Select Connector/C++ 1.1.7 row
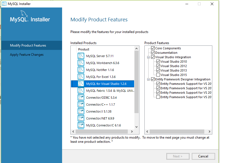This screenshot has width=227, height=163. click(103, 105)
